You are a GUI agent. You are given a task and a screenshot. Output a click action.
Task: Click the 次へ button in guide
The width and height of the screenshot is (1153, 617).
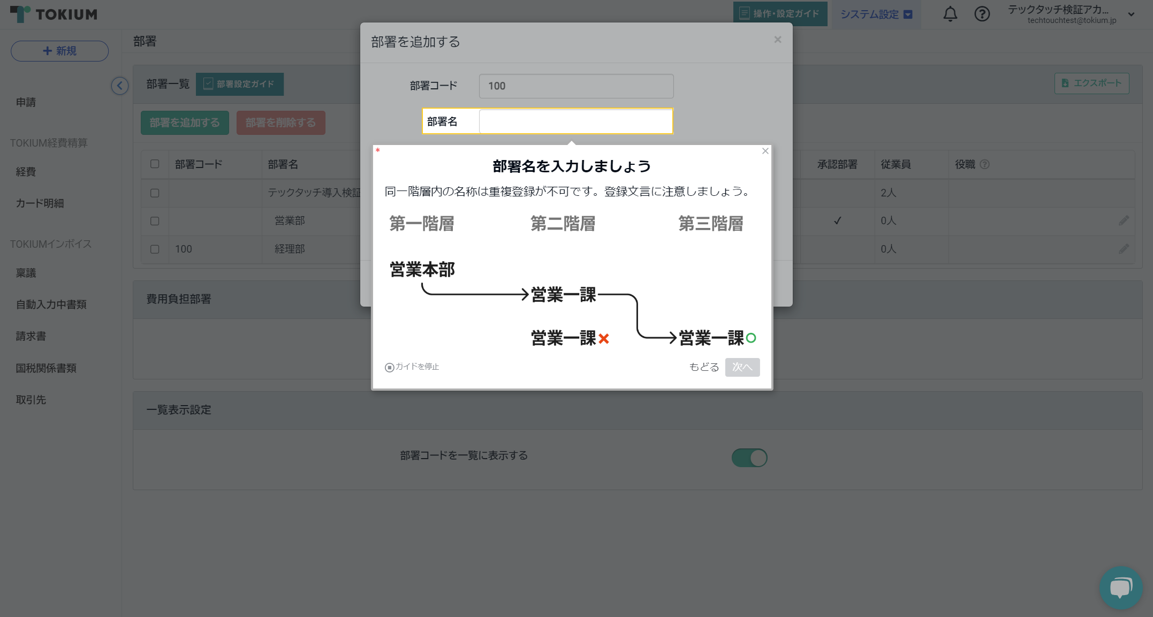[742, 367]
